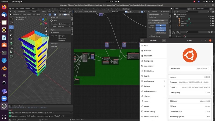Screen dimensions: 215x121
Task: Open Device Name row in Settings About
Action: pos(190,68)
